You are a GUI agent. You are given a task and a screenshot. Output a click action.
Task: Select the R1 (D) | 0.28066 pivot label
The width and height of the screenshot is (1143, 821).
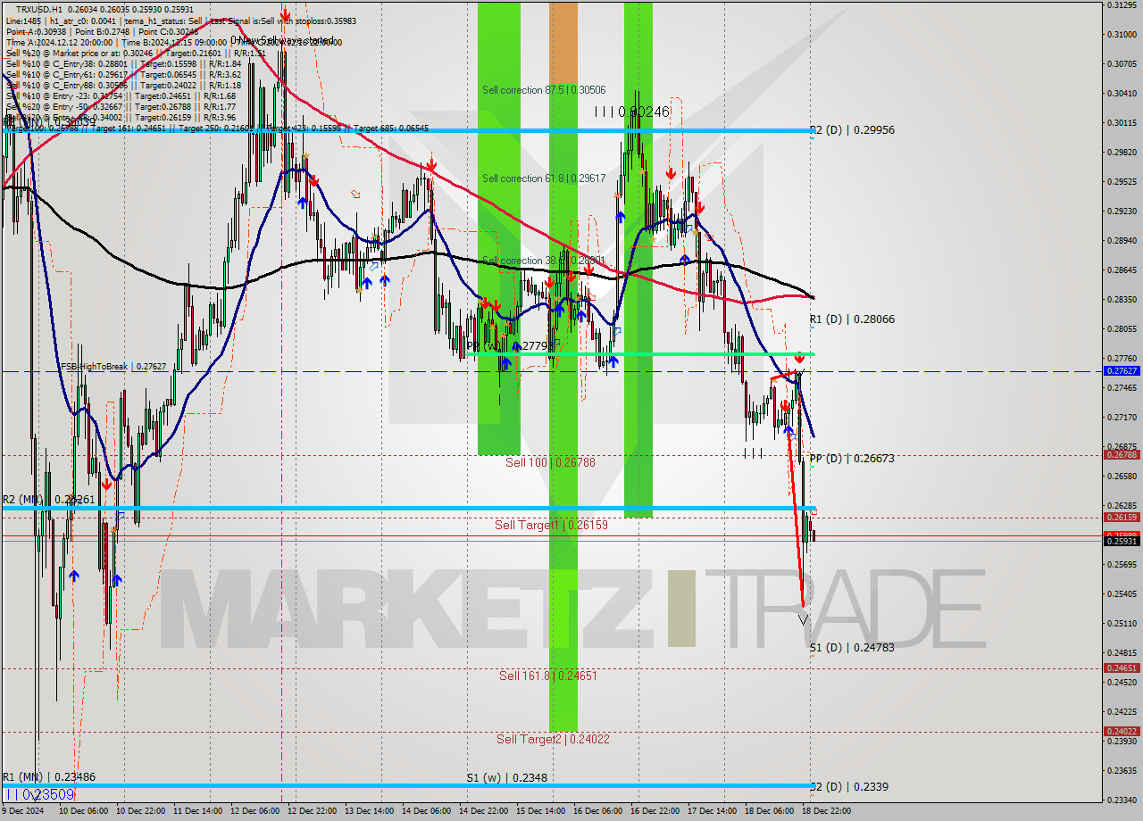852,319
